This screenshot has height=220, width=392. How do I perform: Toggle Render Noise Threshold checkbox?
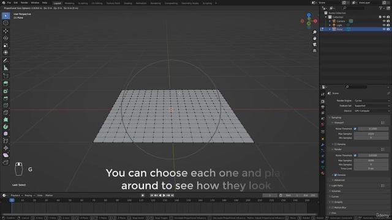[x=355, y=155]
